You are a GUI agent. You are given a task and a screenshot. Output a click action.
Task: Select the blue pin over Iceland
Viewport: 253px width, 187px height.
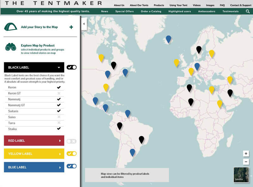pyautogui.click(x=169, y=39)
